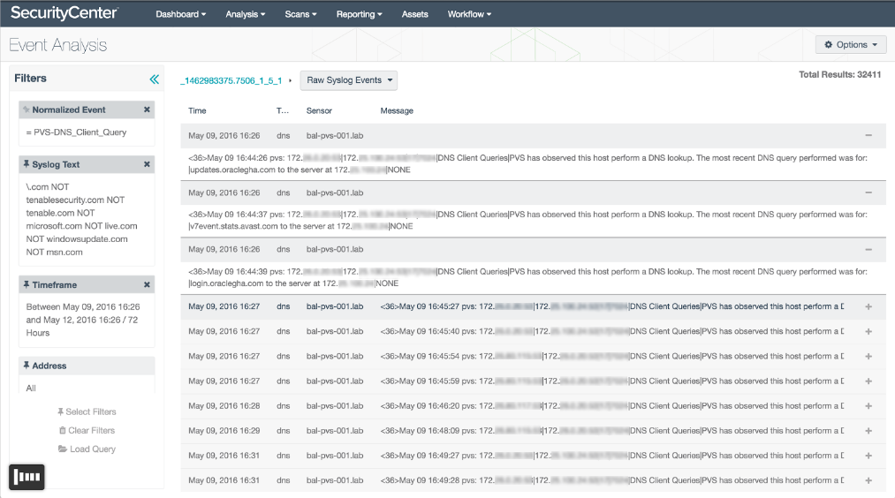Screen dimensions: 895x498
Task: Expand the 16:45:27 syslog event row
Action: point(868,307)
